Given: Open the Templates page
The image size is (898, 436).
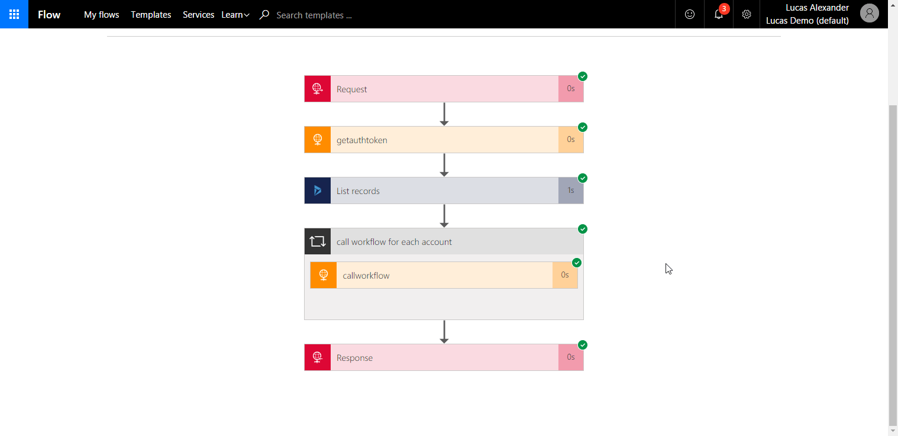Looking at the screenshot, I should [151, 14].
